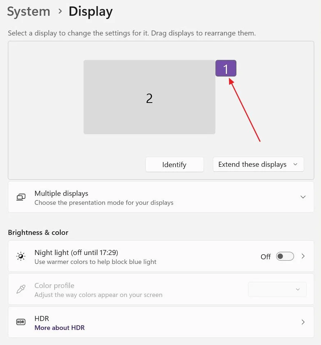The image size is (321, 345).
Task: Click the Brightness & color heading
Action: [38, 232]
